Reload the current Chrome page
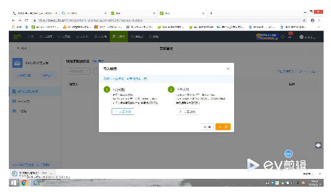Image resolution: width=331 pixels, height=196 pixels. (27, 21)
